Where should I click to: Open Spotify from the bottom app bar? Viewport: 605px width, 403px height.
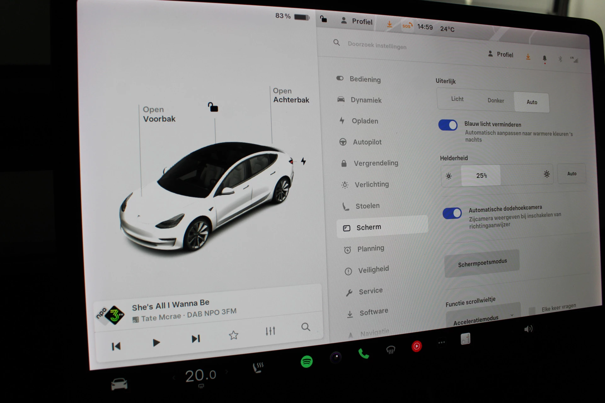(307, 361)
